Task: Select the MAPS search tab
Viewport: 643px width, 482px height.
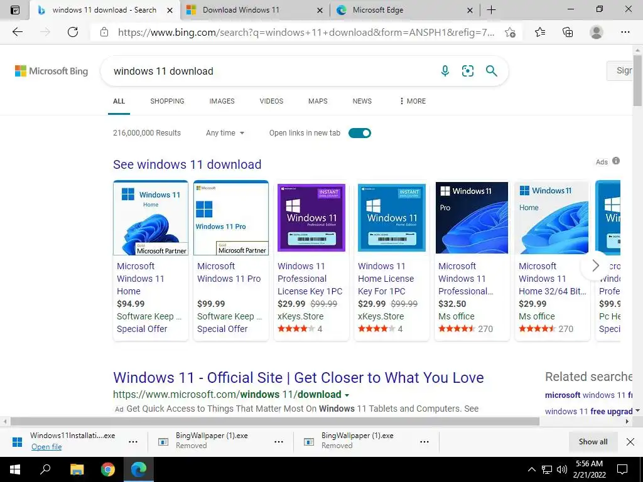Action: [x=318, y=101]
